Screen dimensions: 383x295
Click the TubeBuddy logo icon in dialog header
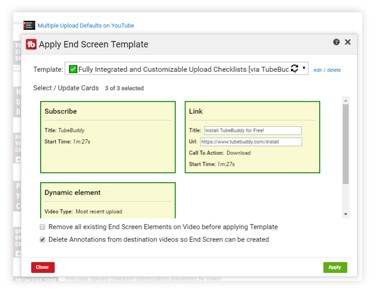(x=31, y=44)
